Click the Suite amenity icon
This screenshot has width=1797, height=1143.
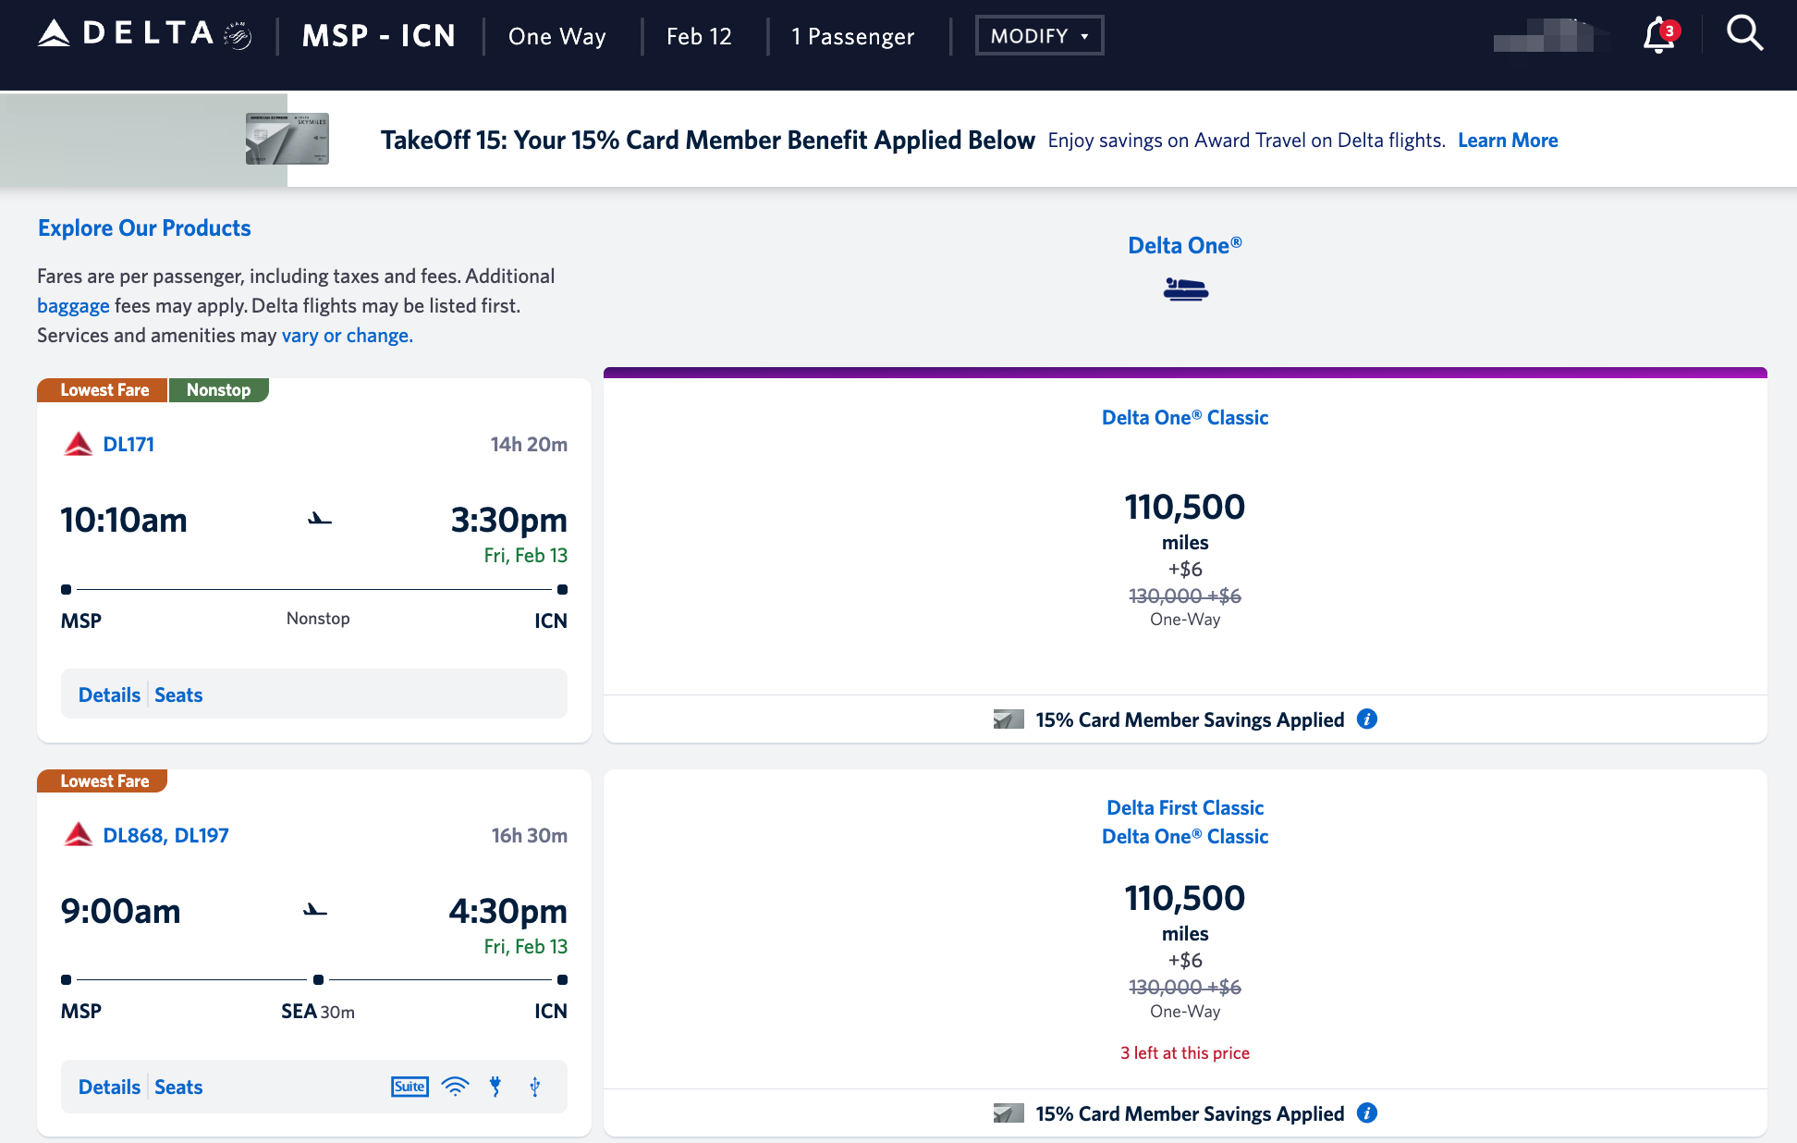pyautogui.click(x=410, y=1087)
